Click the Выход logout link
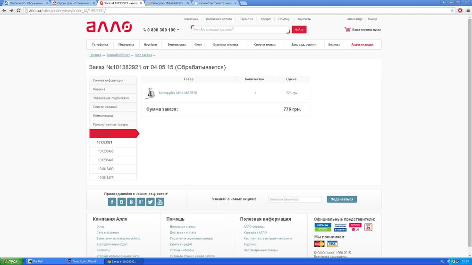 point(372,19)
